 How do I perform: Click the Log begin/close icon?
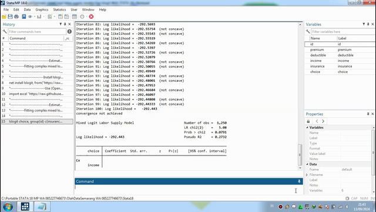[23, 16]
